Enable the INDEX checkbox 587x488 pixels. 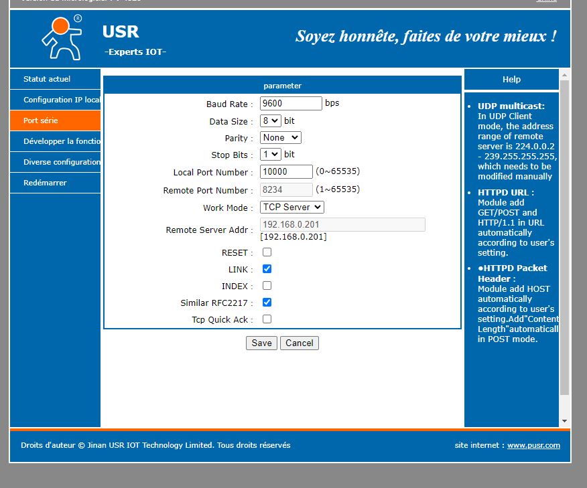tap(267, 286)
